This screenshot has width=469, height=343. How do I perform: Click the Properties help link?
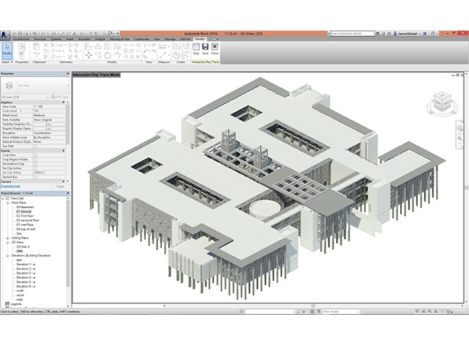point(10,186)
